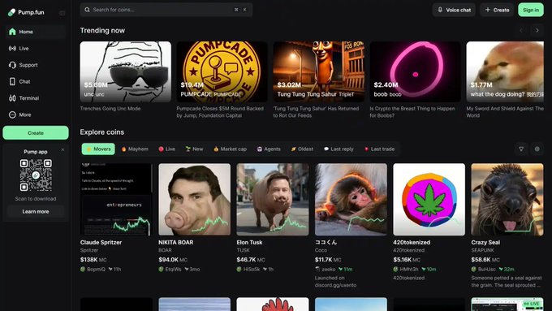Open the Claude Spritzer coin image
Screen dimensions: 552x311
click(116, 200)
